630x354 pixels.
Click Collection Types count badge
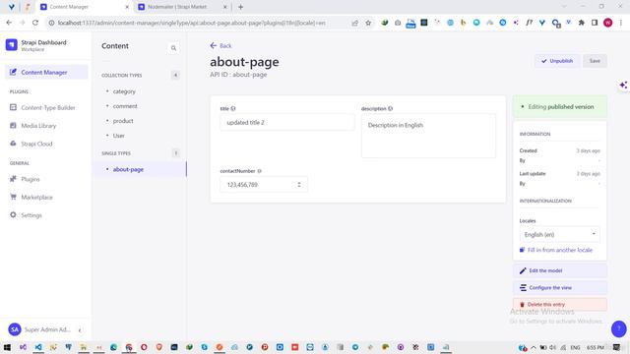tap(175, 75)
